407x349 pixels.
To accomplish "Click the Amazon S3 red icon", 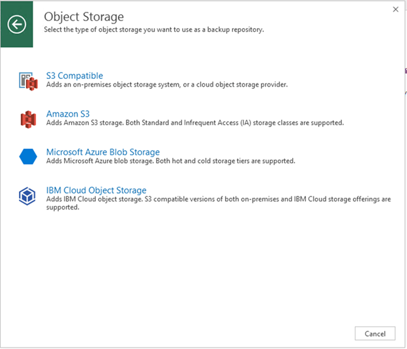I will coord(28,118).
